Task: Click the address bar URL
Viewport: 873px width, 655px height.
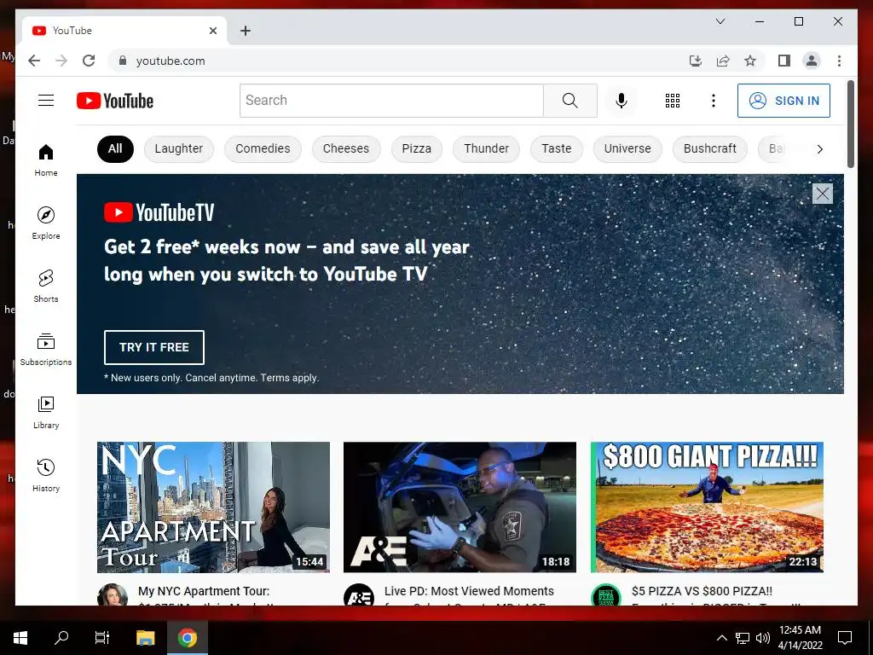Action: tap(171, 61)
